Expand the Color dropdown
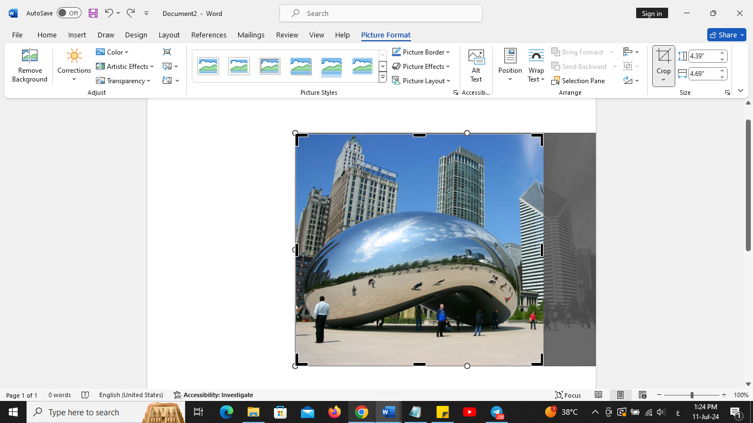753x423 pixels. click(x=112, y=52)
